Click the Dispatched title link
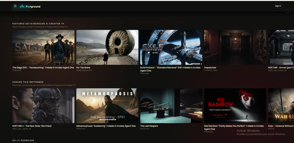The image size is (294, 143). pyautogui.click(x=210, y=68)
